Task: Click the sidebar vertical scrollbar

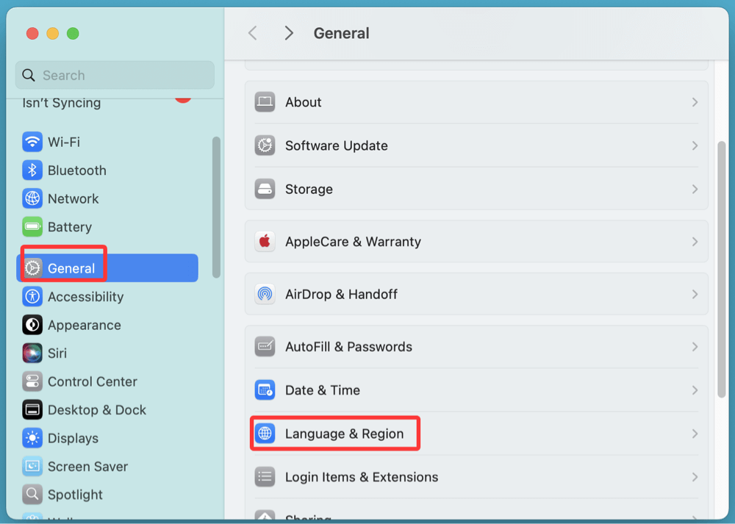Action: click(216, 207)
